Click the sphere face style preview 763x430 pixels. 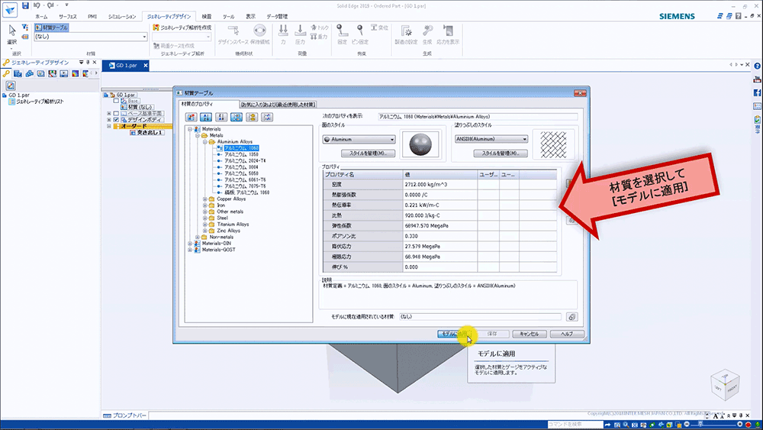pyautogui.click(x=420, y=144)
